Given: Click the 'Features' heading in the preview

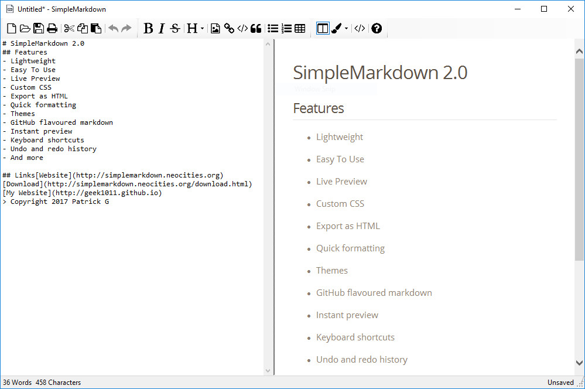Looking at the screenshot, I should tap(319, 108).
